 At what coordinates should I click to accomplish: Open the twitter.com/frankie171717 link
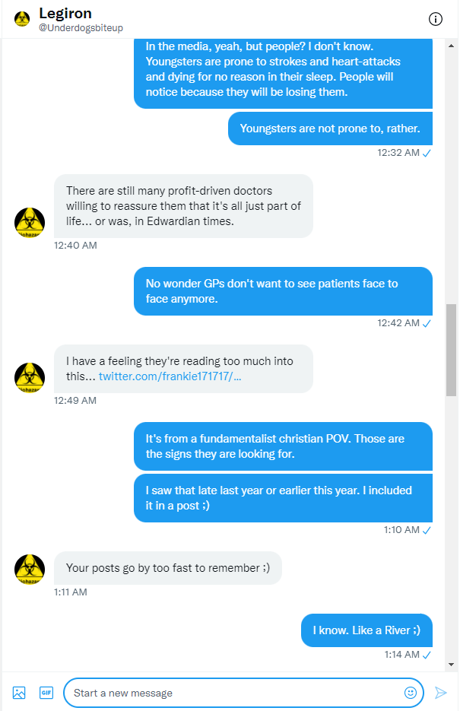click(170, 376)
